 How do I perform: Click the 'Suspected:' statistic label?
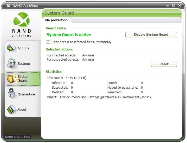60,88
